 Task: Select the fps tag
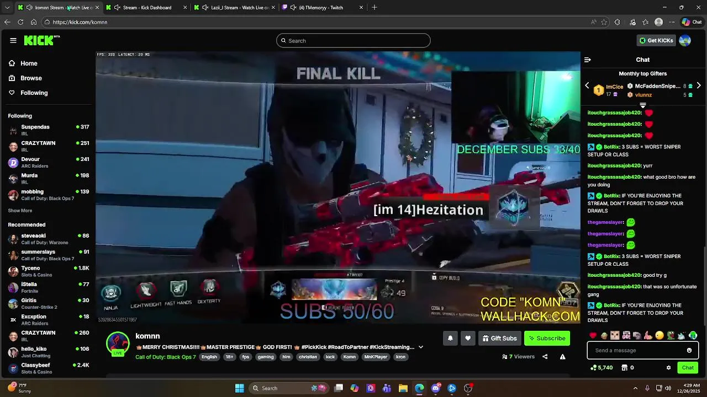click(246, 357)
